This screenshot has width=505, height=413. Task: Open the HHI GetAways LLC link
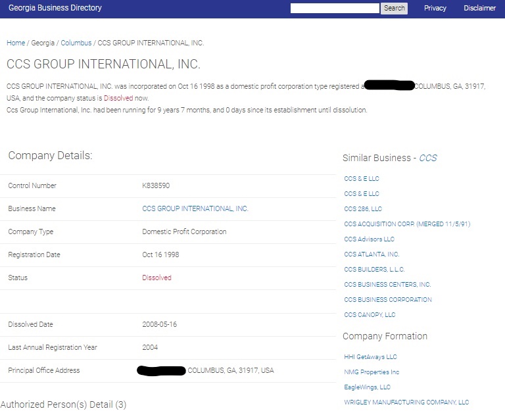pos(370,356)
